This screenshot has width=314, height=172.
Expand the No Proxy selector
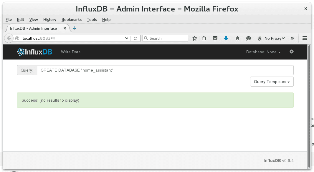click(272, 38)
